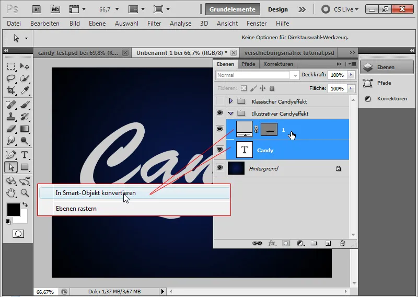Hide the Hintergrund layer
This screenshot has height=297, width=418.
coord(219,168)
